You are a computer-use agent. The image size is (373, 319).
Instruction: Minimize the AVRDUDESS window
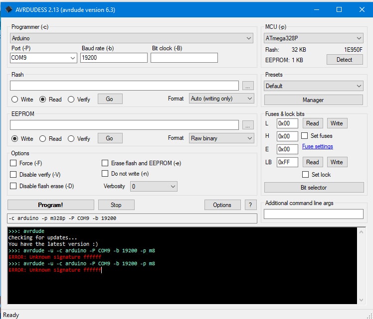point(316,9)
